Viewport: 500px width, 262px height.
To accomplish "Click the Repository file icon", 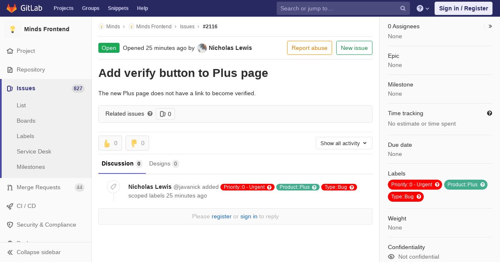I will pos(10,69).
